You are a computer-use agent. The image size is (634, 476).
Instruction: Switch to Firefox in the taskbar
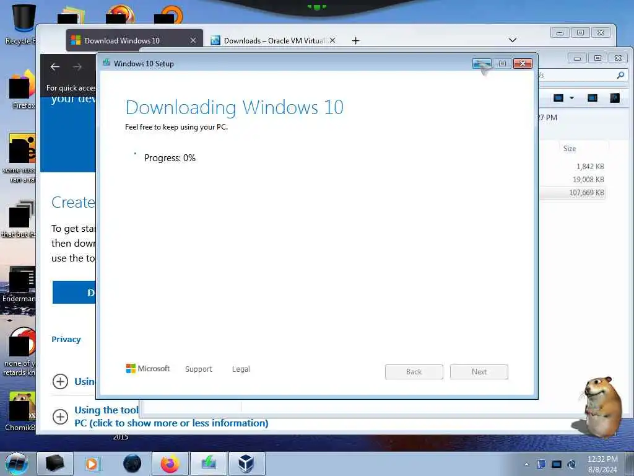(170, 464)
